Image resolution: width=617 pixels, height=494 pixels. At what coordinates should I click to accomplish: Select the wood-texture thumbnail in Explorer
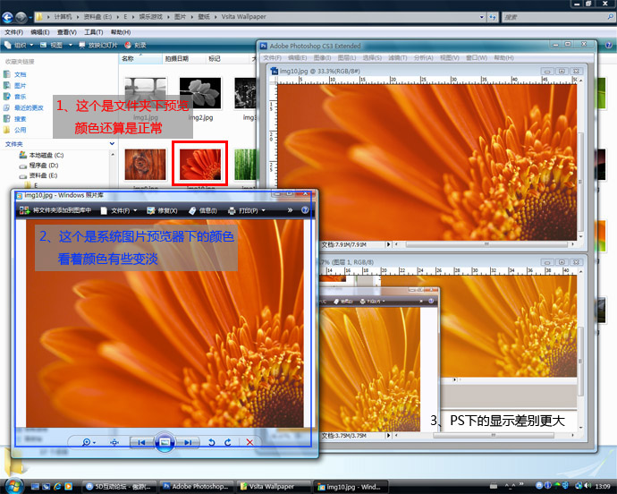click(x=145, y=165)
